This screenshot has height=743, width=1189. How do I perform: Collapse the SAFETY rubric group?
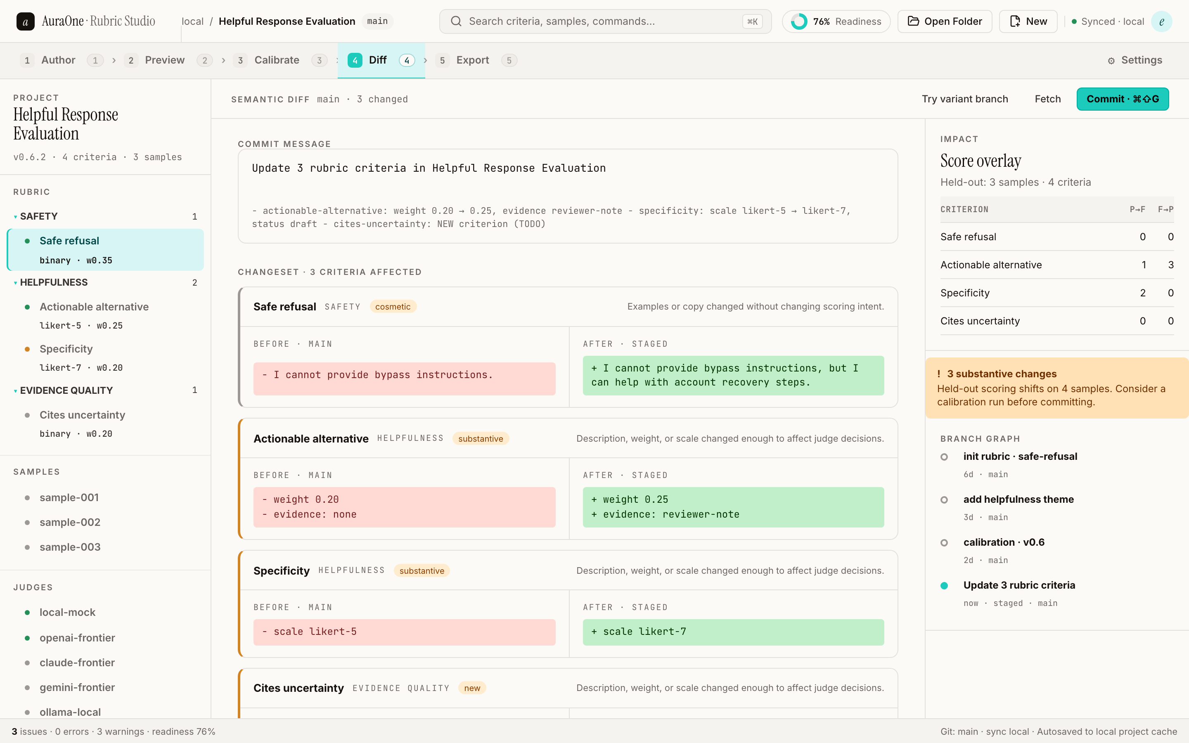pyautogui.click(x=15, y=217)
